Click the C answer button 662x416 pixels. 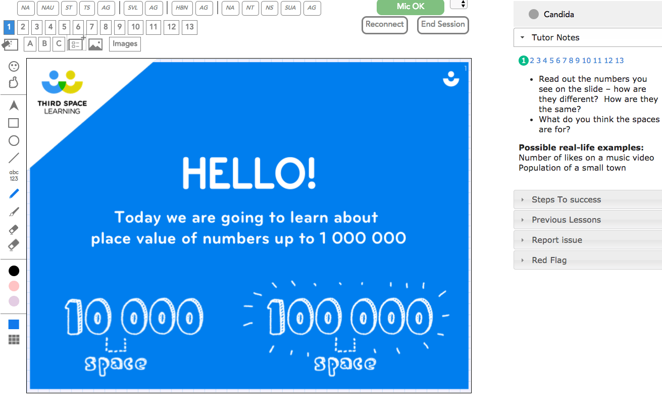(59, 44)
